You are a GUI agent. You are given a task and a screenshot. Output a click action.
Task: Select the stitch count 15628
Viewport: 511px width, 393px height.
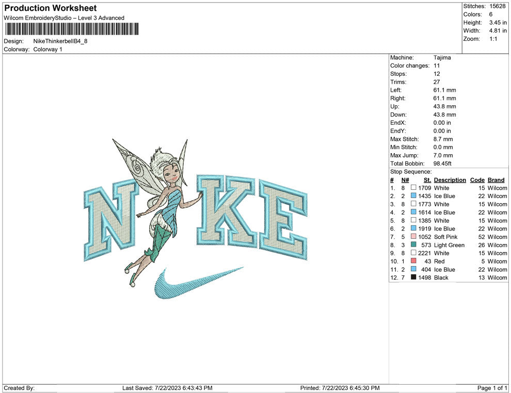(x=497, y=6)
